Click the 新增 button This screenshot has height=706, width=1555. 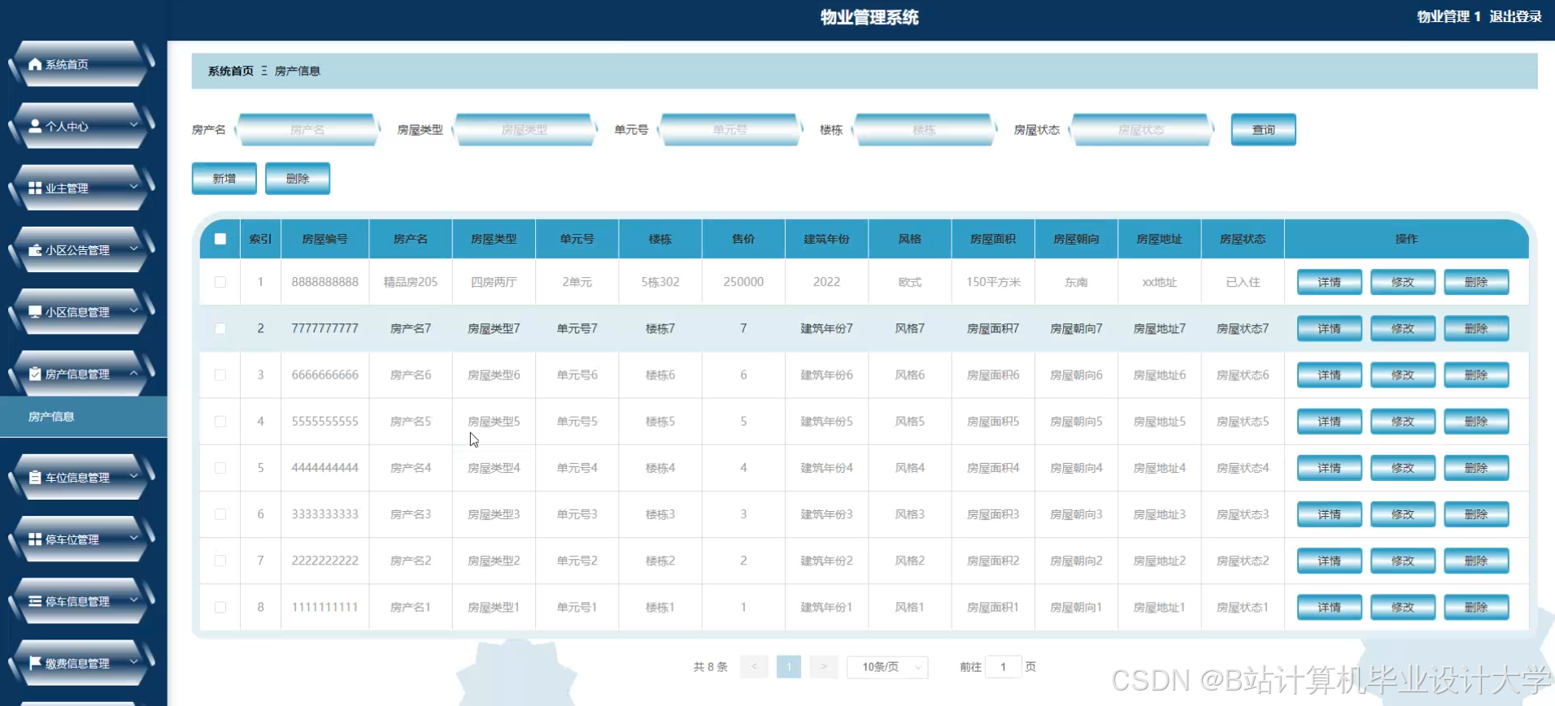pos(224,179)
